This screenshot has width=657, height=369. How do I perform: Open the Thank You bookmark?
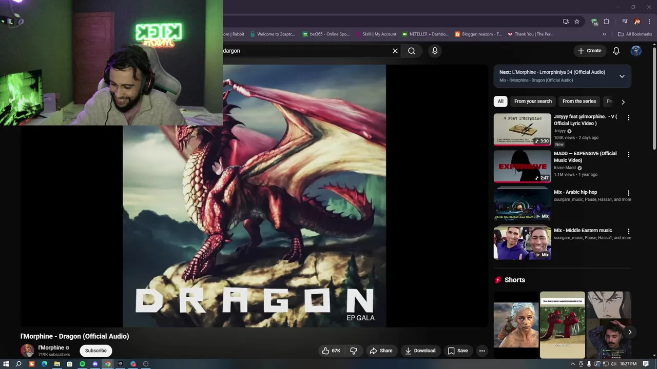(530, 34)
